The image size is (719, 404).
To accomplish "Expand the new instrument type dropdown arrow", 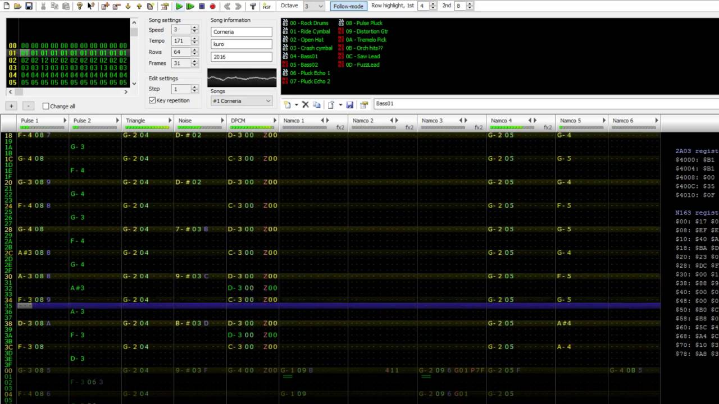I will pyautogui.click(x=297, y=104).
